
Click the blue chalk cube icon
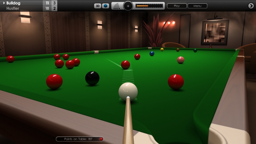click(x=105, y=6)
